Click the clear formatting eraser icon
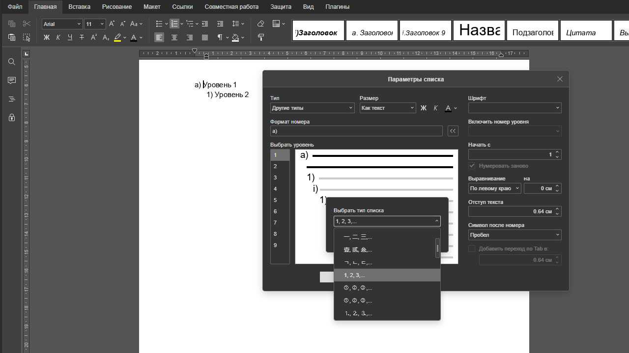The height and width of the screenshot is (353, 629). (260, 24)
